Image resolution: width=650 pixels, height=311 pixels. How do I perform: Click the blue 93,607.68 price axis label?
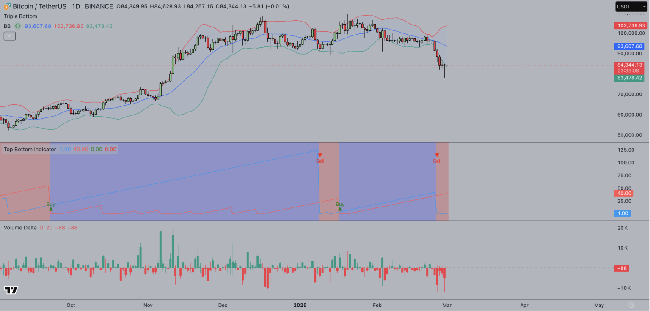click(630, 46)
